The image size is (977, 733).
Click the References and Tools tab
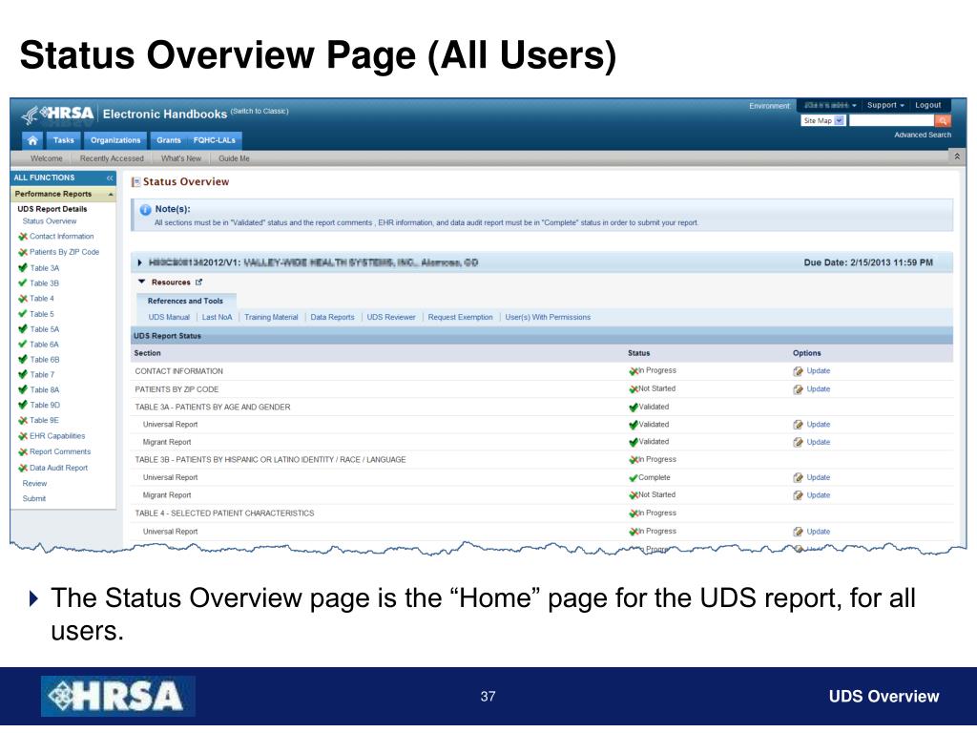[185, 301]
